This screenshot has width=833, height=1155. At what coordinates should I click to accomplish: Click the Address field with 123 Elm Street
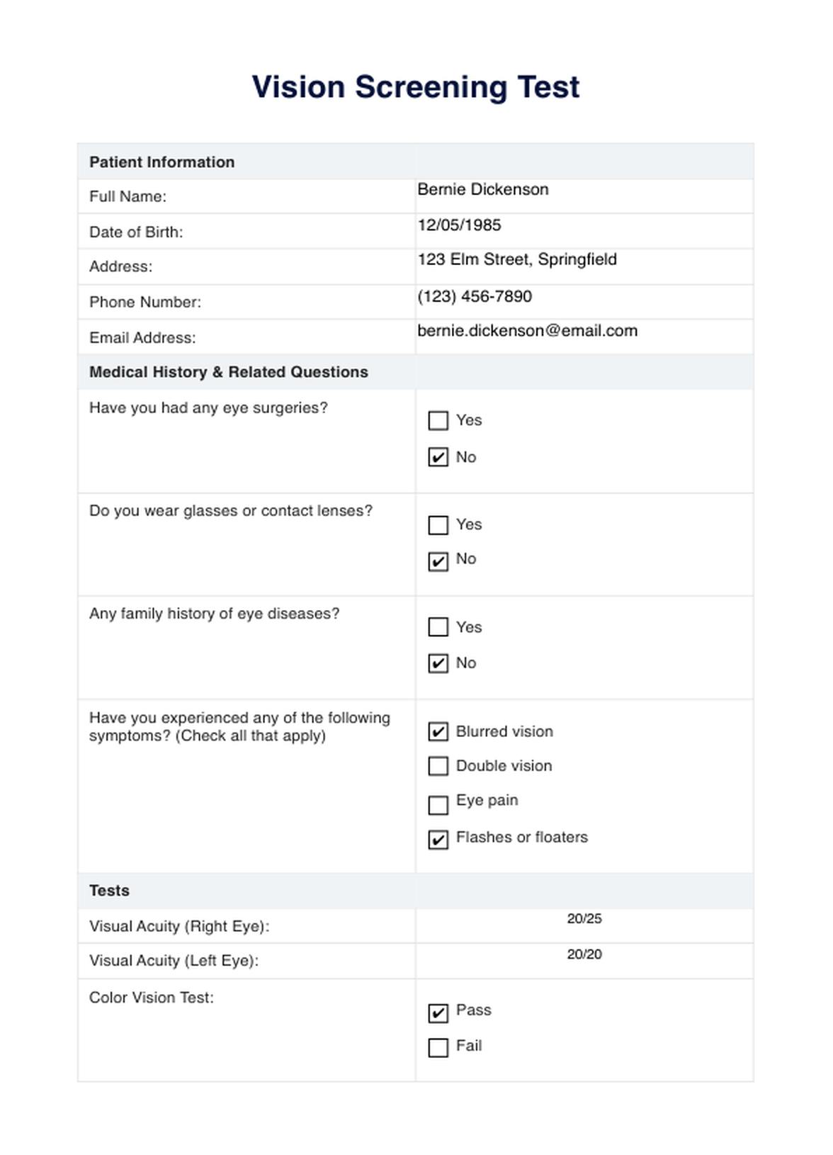coord(517,260)
